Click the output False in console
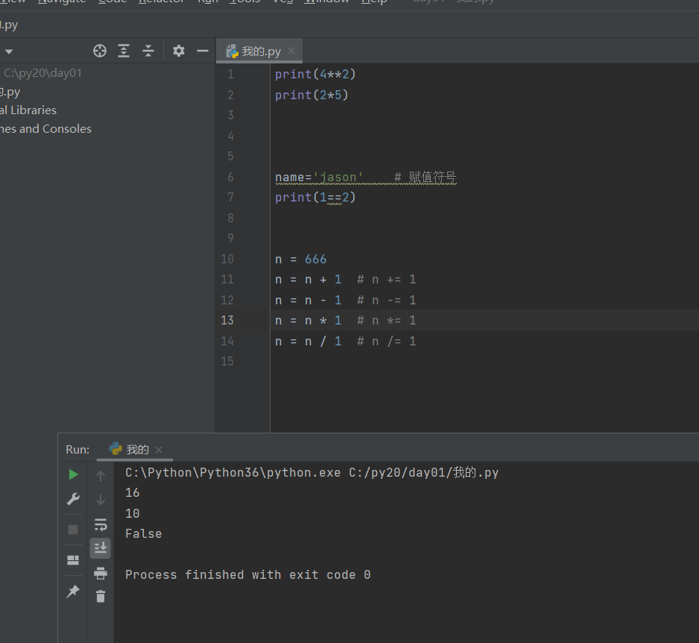Image resolution: width=699 pixels, height=643 pixels. click(144, 533)
